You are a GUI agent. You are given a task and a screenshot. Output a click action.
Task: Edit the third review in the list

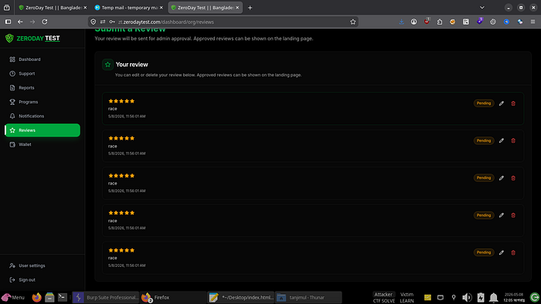(502, 178)
